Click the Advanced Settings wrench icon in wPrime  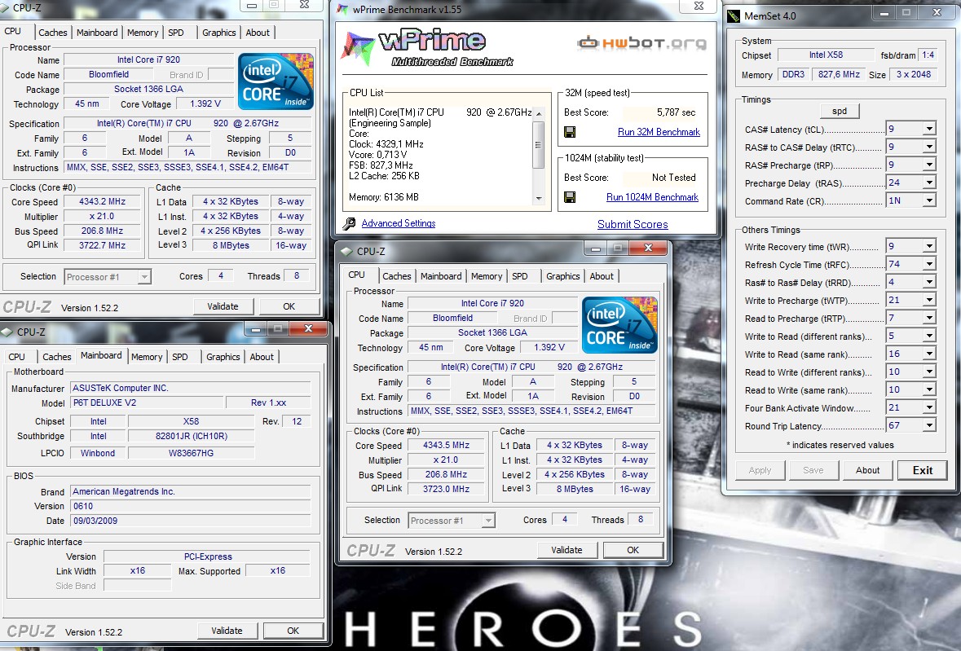[x=349, y=223]
